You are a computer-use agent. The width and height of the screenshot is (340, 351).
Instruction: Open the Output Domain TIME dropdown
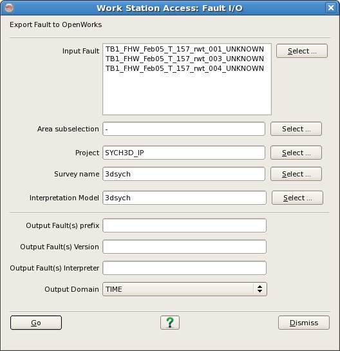[x=185, y=289]
